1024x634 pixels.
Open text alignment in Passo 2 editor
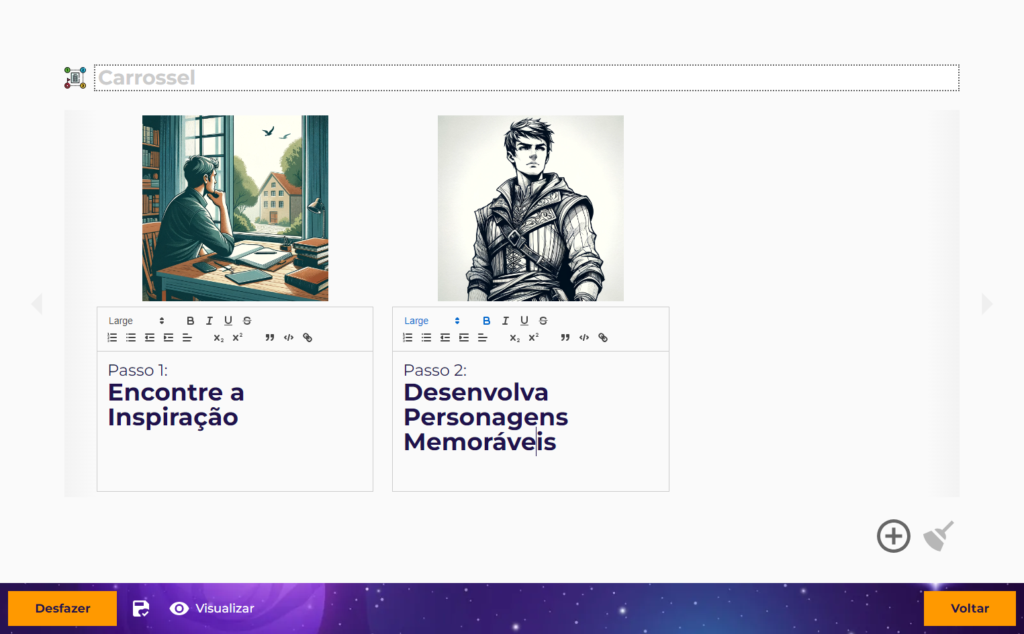coord(483,337)
